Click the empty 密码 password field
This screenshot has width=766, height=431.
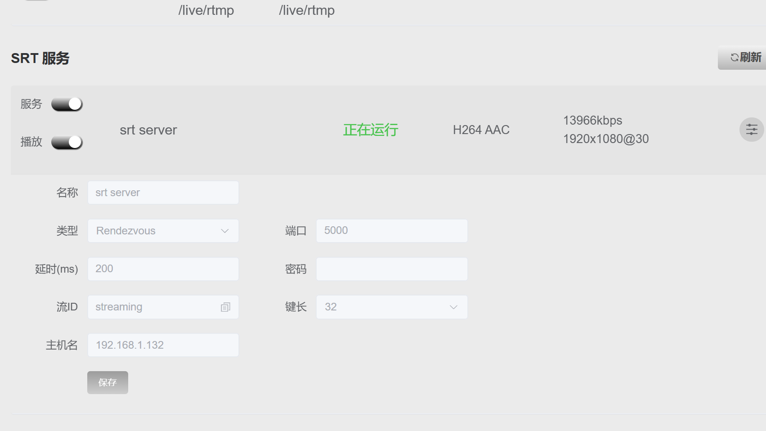(392, 269)
